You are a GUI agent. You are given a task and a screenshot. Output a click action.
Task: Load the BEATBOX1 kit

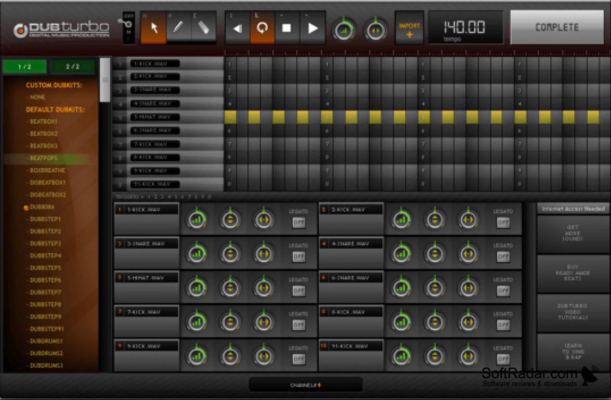click(x=43, y=122)
